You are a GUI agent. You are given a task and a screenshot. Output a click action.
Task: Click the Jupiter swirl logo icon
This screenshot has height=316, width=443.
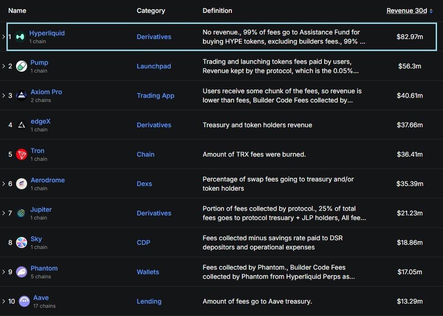(x=22, y=213)
